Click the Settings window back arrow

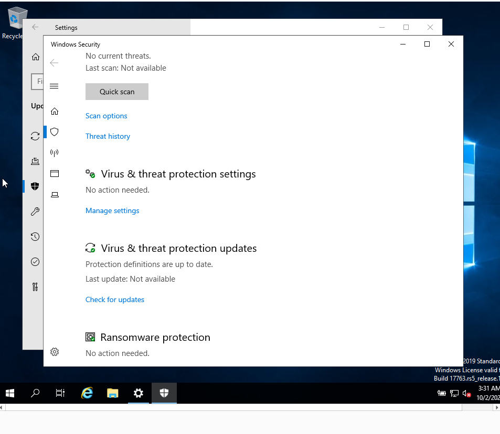[35, 27]
